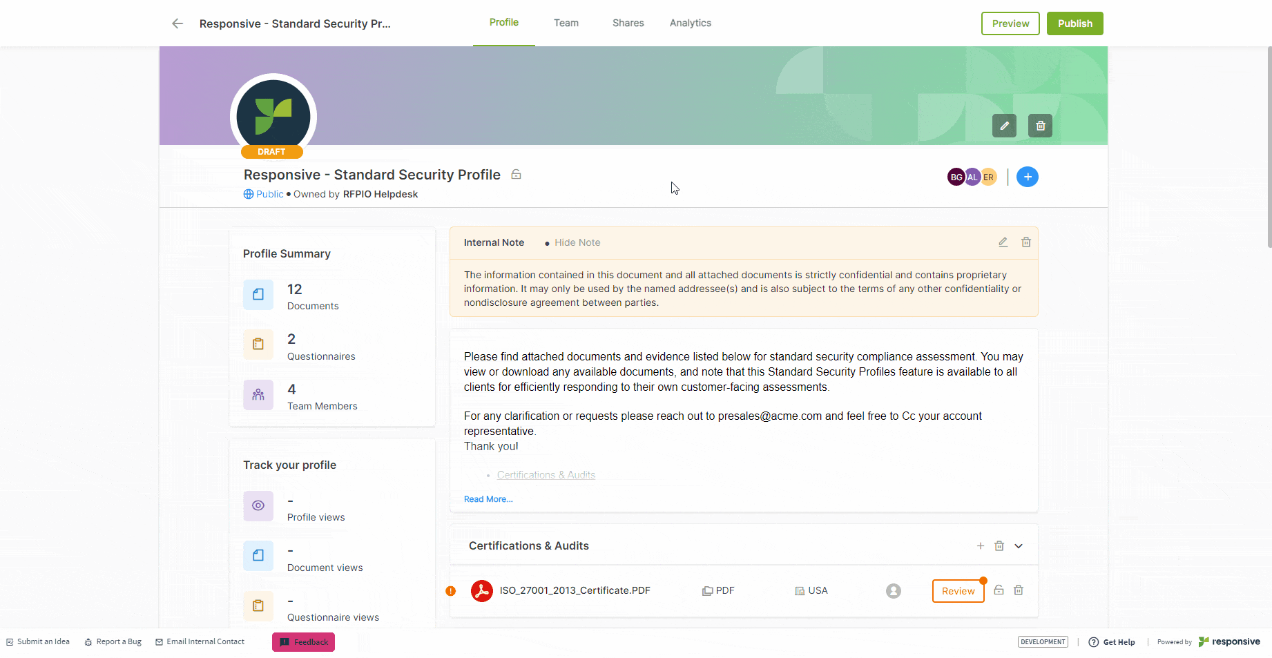Click the Questionnaires clipboard icon in Profile Summary
1272x658 pixels.
point(258,344)
